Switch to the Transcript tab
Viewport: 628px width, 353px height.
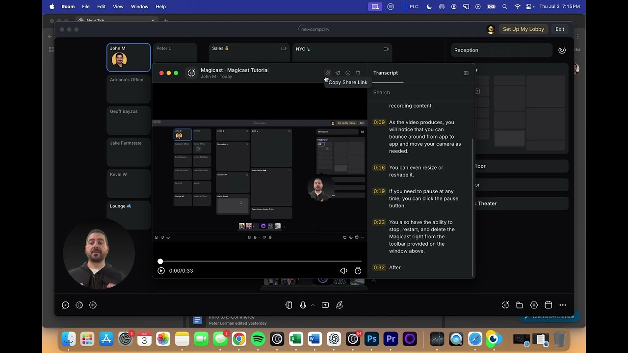pyautogui.click(x=386, y=73)
